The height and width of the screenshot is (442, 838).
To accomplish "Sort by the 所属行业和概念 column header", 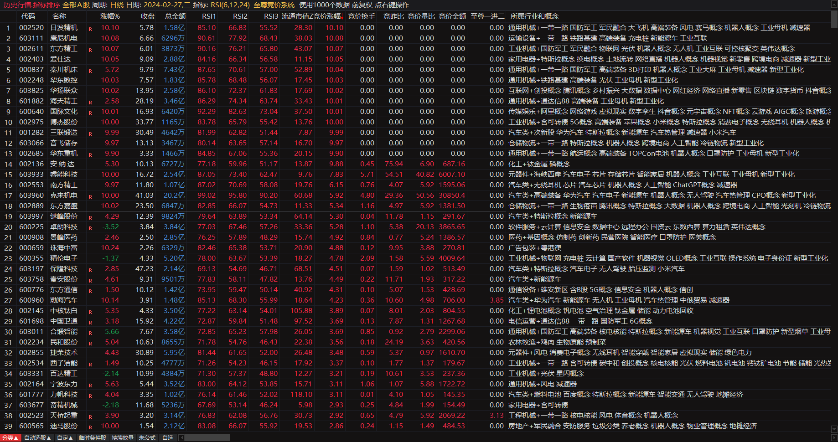I will point(534,16).
